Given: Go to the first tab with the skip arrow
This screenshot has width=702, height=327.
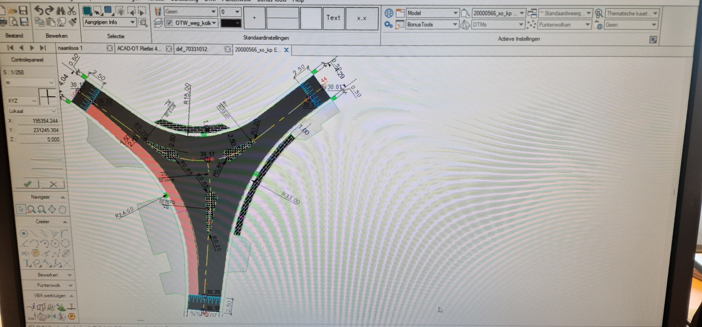Looking at the screenshot, I should tap(10, 47).
